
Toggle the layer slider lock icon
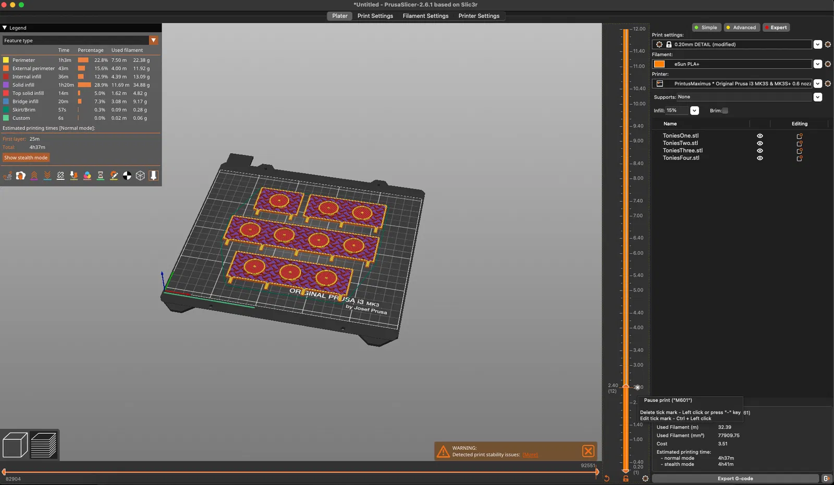point(626,478)
